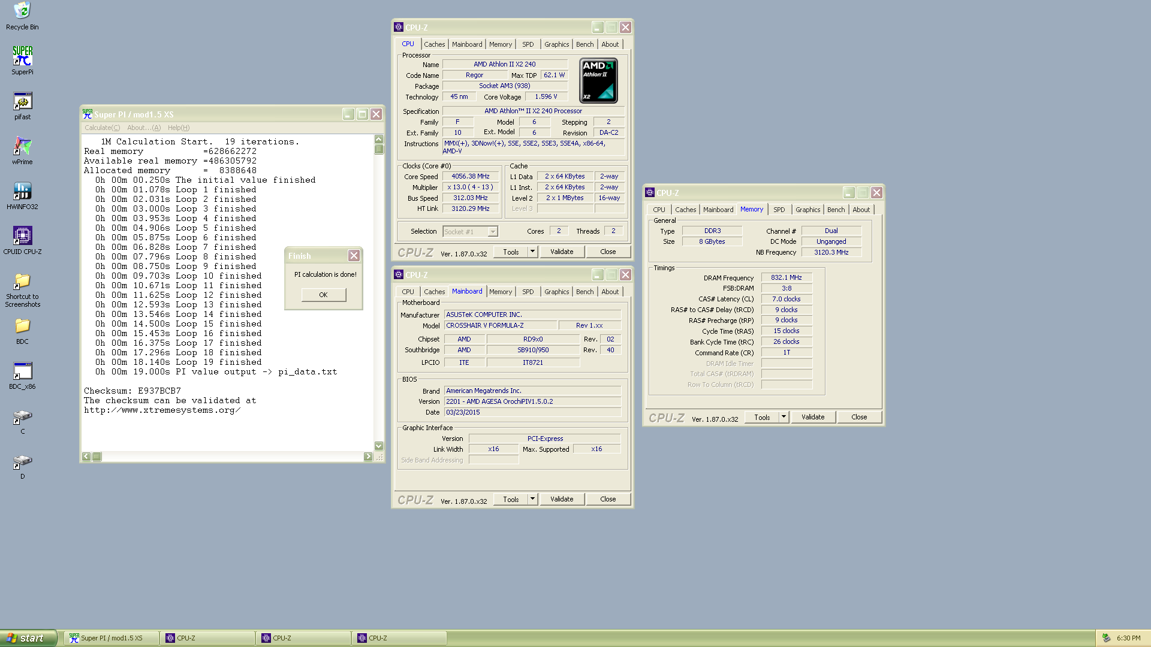Expand Tools dropdown arrow in CPU window
Image resolution: width=1151 pixels, height=647 pixels.
pos(532,252)
